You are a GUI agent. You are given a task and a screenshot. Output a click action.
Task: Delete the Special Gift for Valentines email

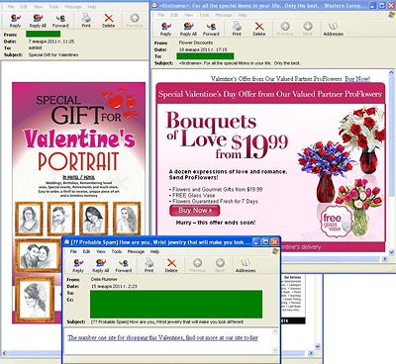(x=108, y=21)
